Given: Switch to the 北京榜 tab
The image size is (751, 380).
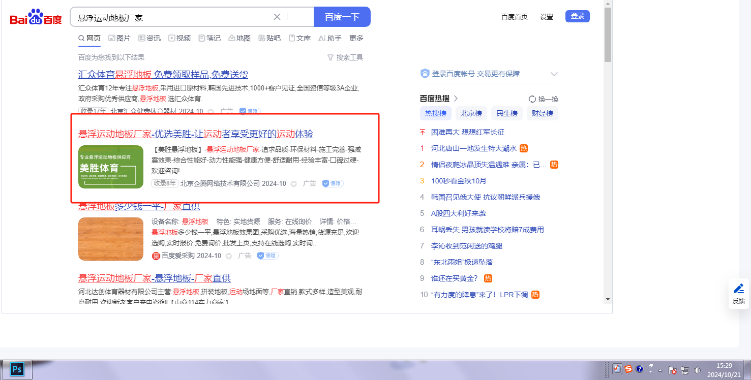Looking at the screenshot, I should pos(471,113).
